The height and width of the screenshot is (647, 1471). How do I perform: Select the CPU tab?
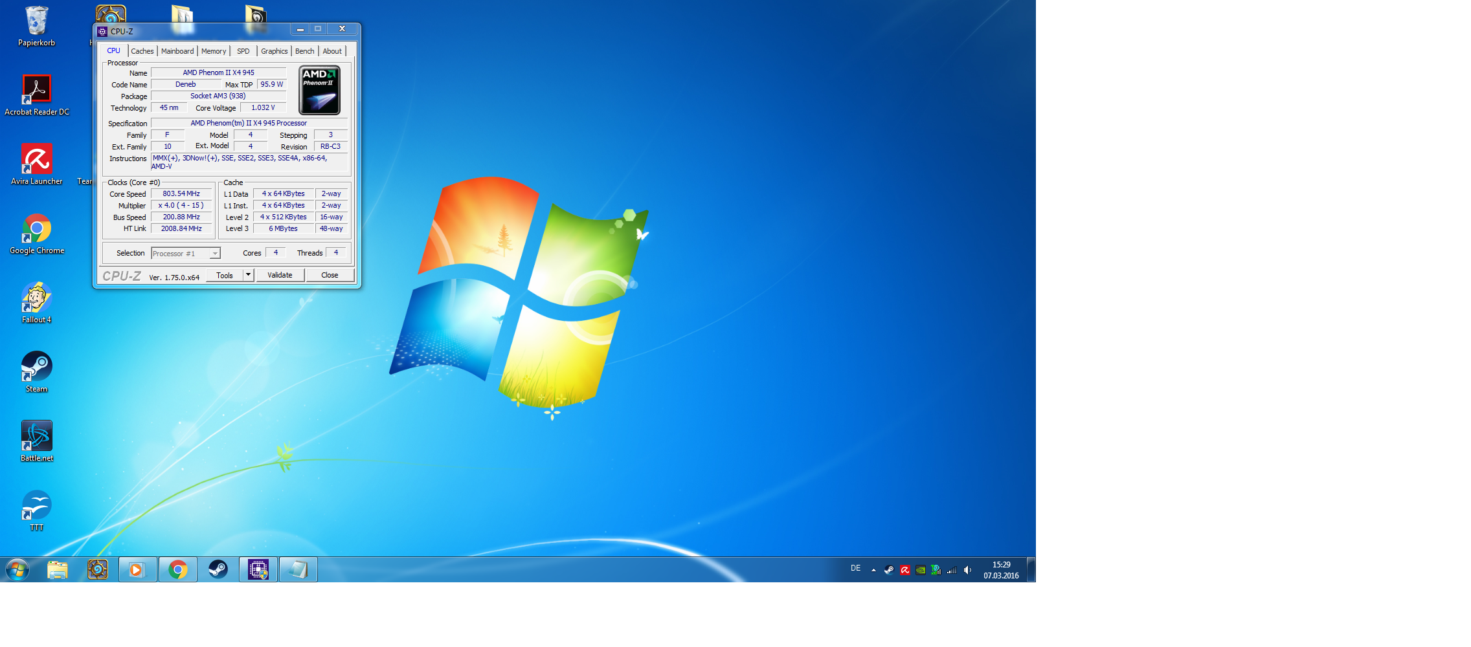[x=113, y=50]
